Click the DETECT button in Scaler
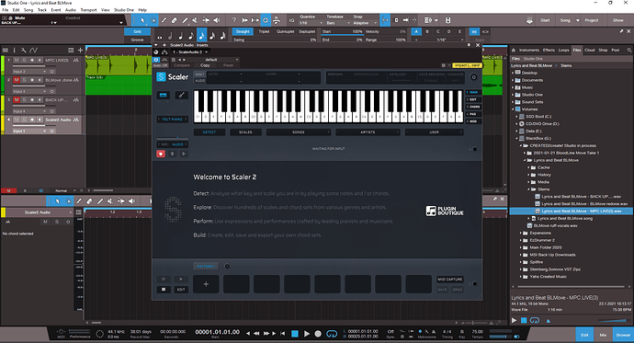Image resolution: width=634 pixels, height=343 pixels. [209, 132]
